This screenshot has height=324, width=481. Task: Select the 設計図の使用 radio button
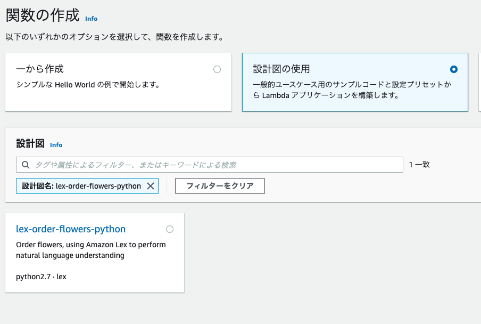454,69
